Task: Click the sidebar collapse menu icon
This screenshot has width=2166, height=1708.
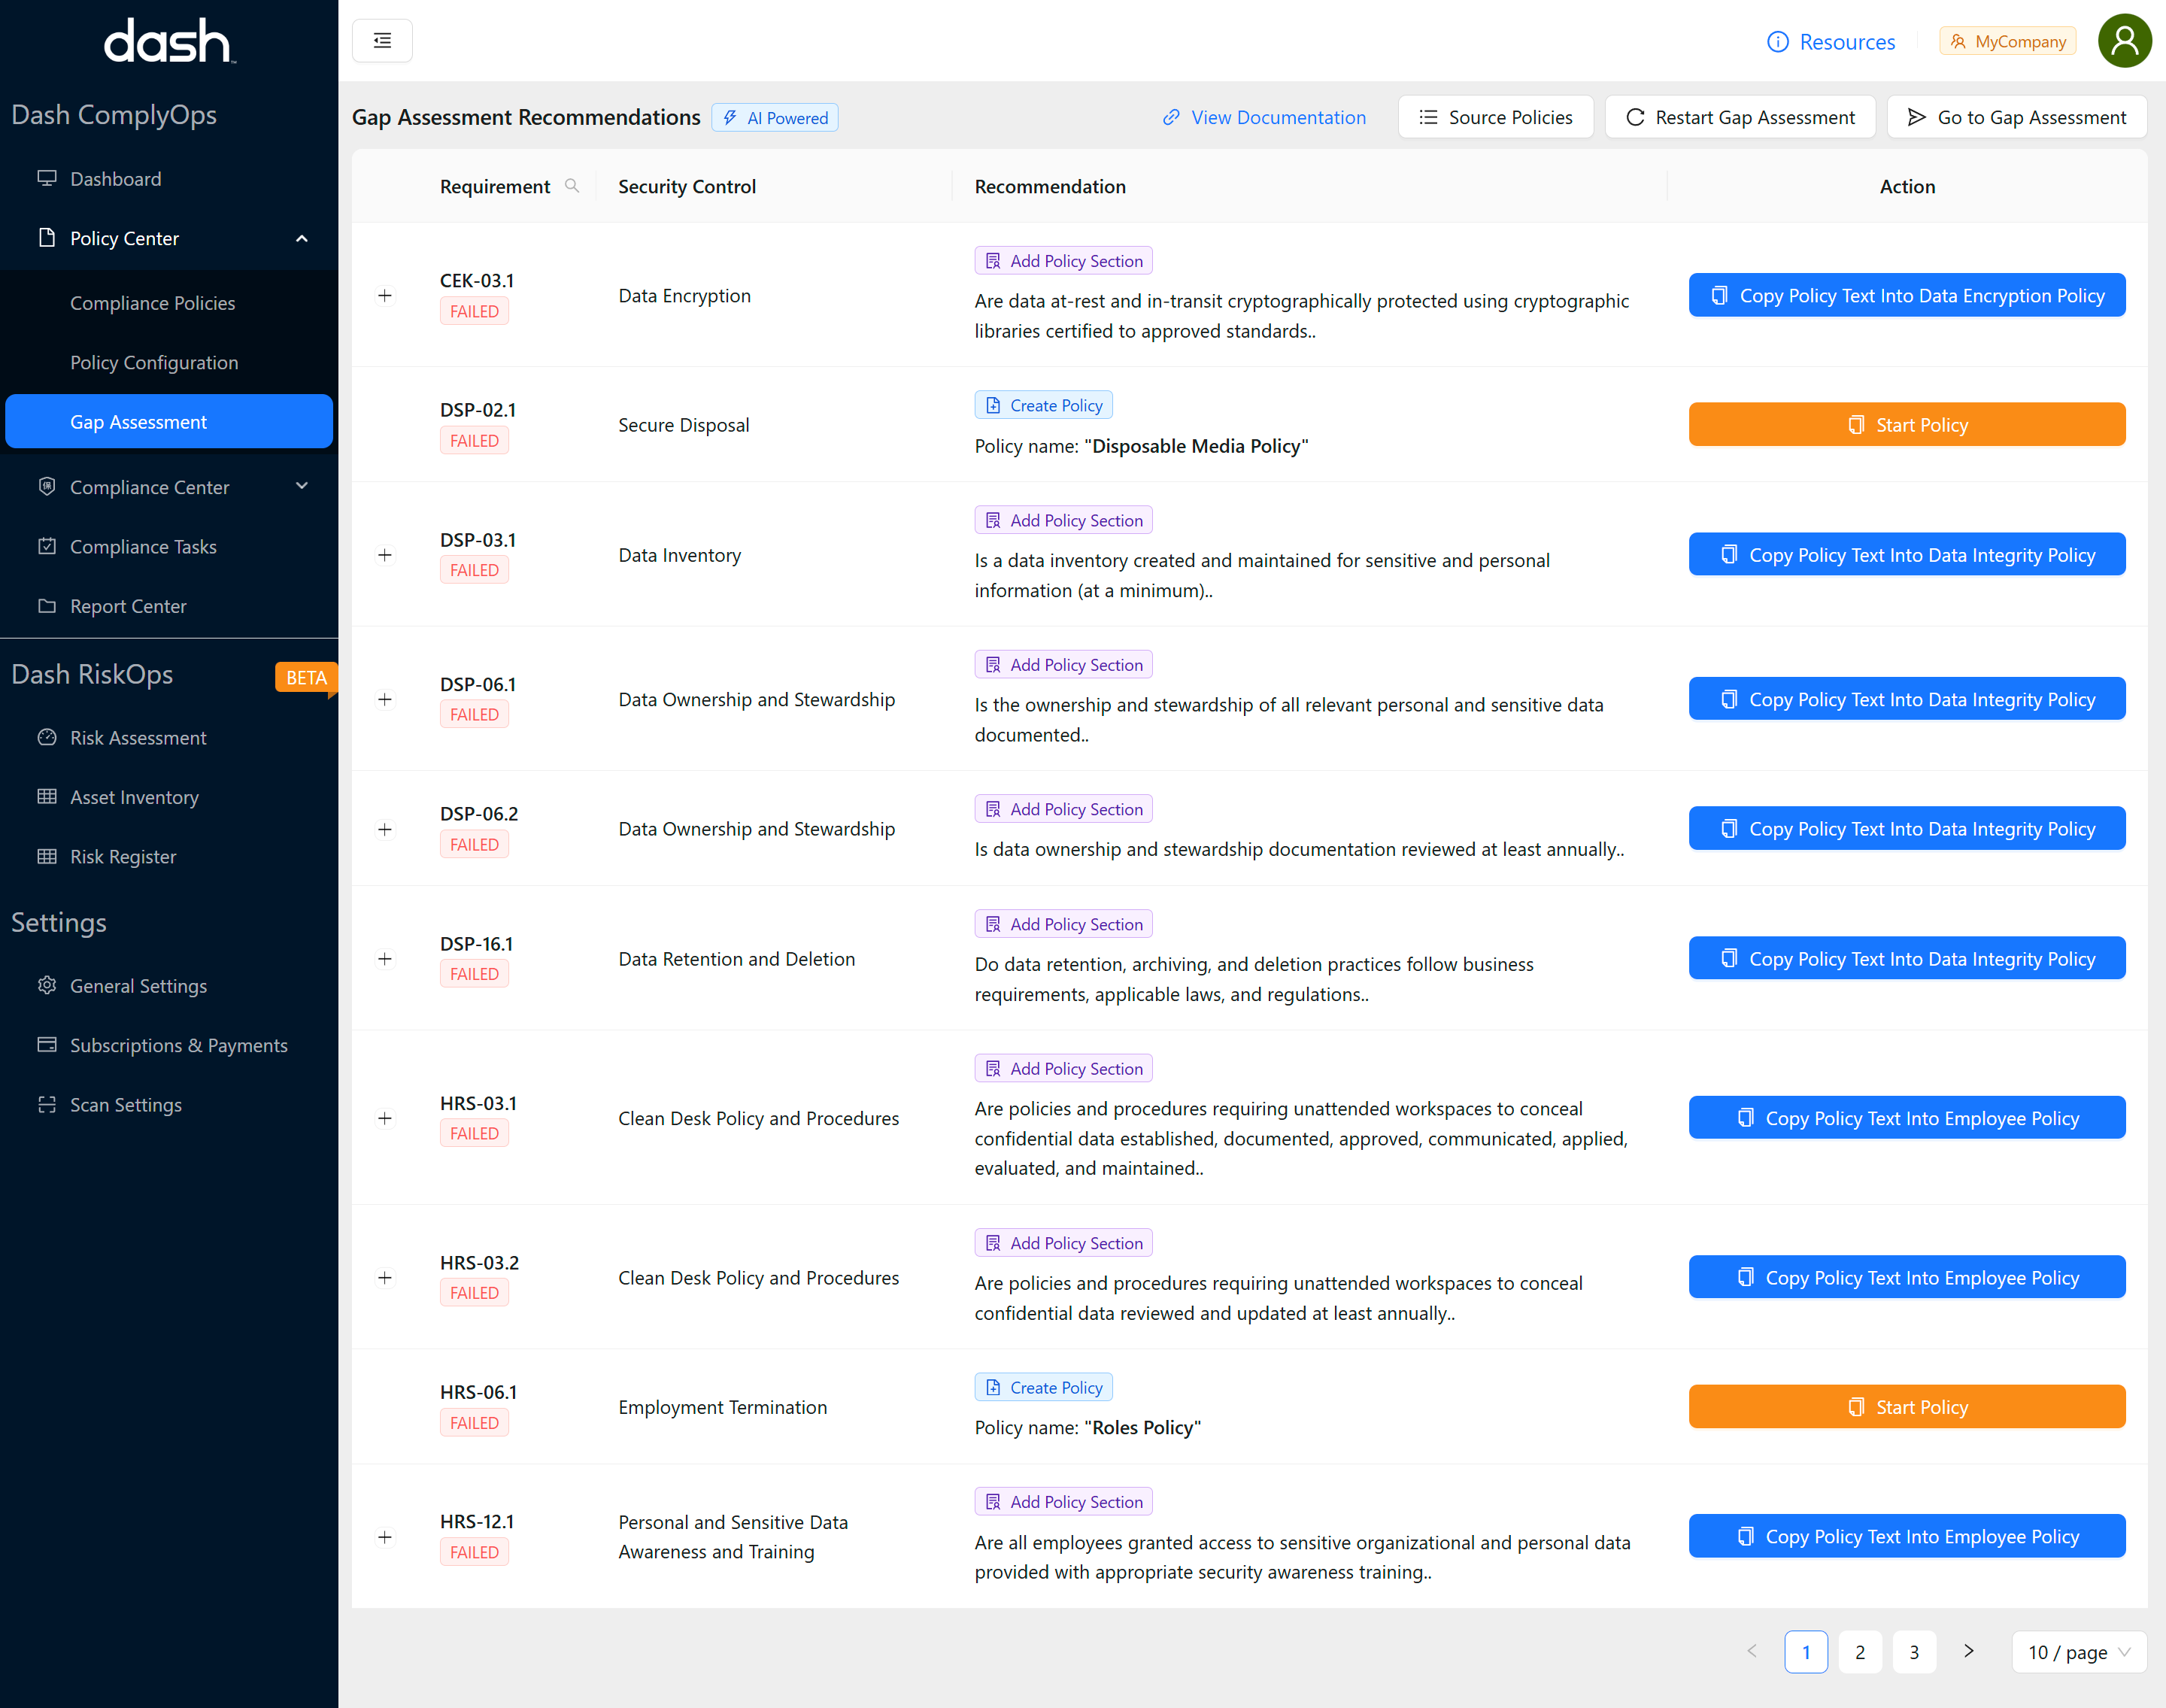Action: (x=382, y=41)
